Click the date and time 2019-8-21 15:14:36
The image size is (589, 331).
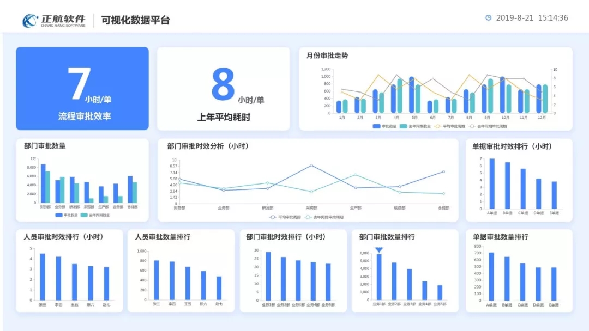coord(532,17)
